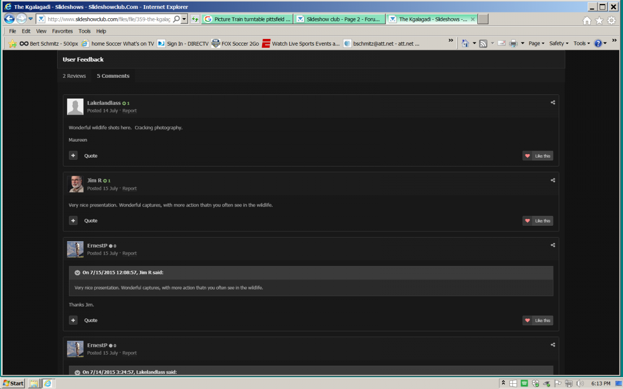This screenshot has height=389, width=623.
Task: Click the share icon on Jim R's comment
Action: point(553,180)
